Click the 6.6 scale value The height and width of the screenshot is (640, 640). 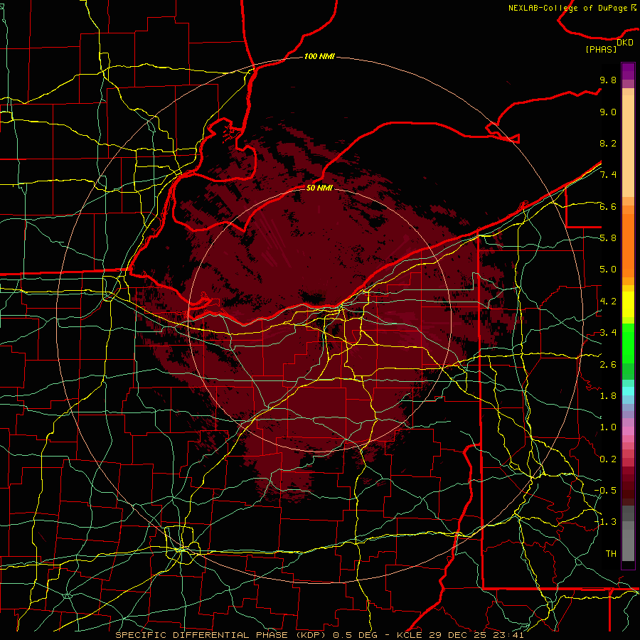point(608,206)
